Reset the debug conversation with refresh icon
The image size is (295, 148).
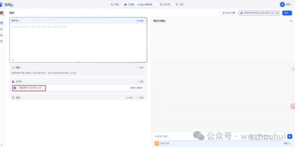(x=291, y=21)
